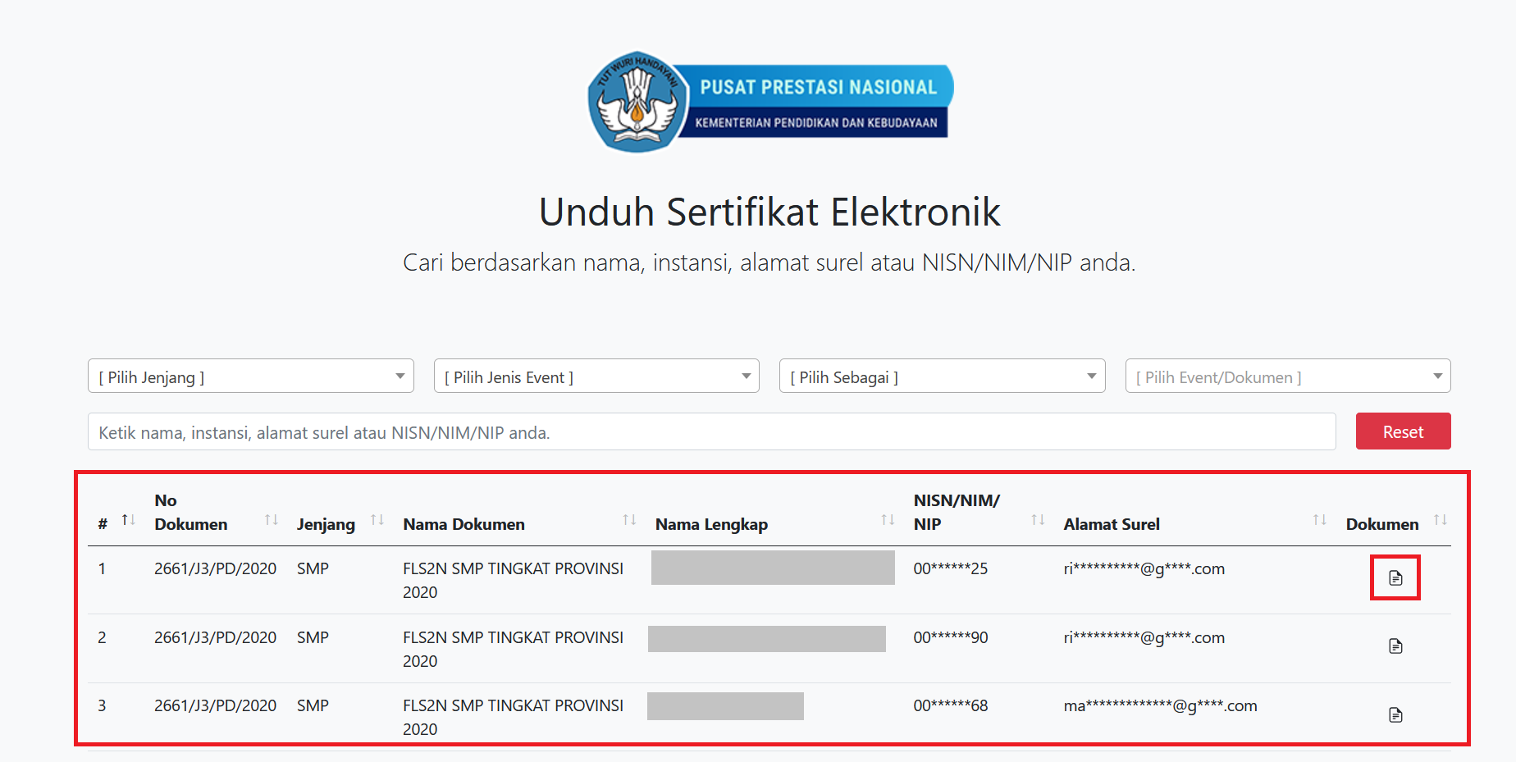
Task: Click the Alamat Surel column header
Action: [x=1112, y=524]
